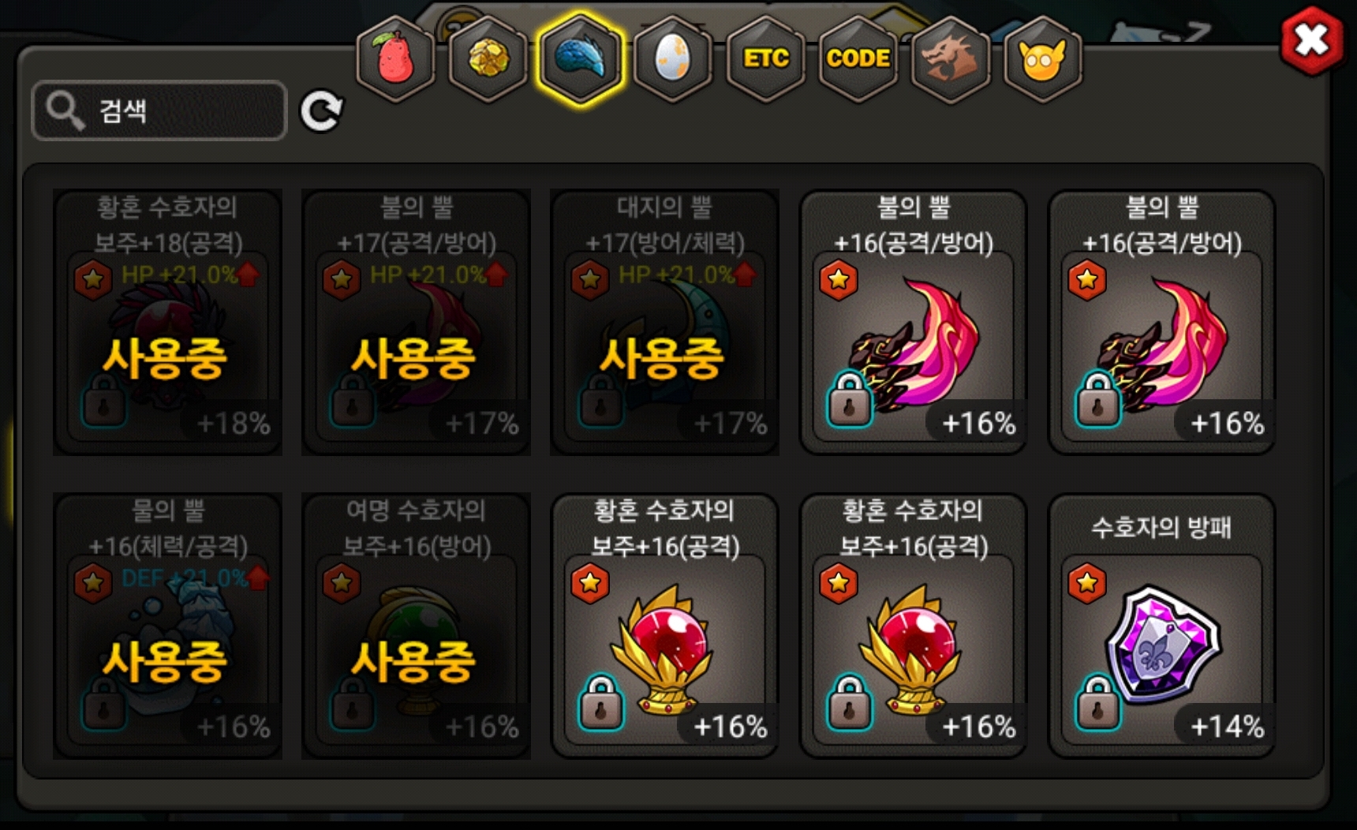This screenshot has height=830, width=1357.
Task: Click the magnifying glass search icon
Action: [x=65, y=110]
